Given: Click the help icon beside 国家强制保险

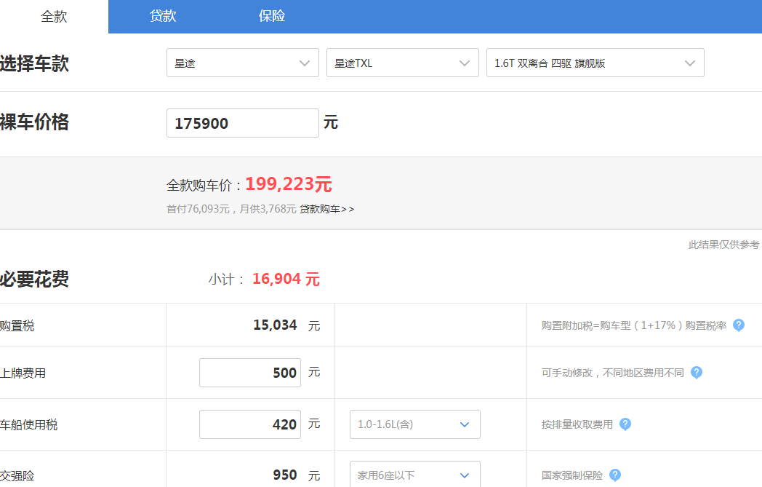Looking at the screenshot, I should [615, 475].
